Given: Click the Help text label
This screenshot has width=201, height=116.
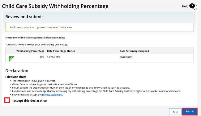Looking at the screenshot, I should 185,6.
